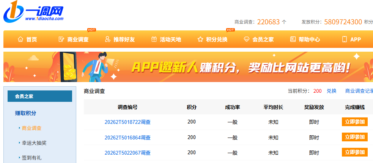Click the book icon beside 帮助中心
373x163 pixels.
coord(293,39)
